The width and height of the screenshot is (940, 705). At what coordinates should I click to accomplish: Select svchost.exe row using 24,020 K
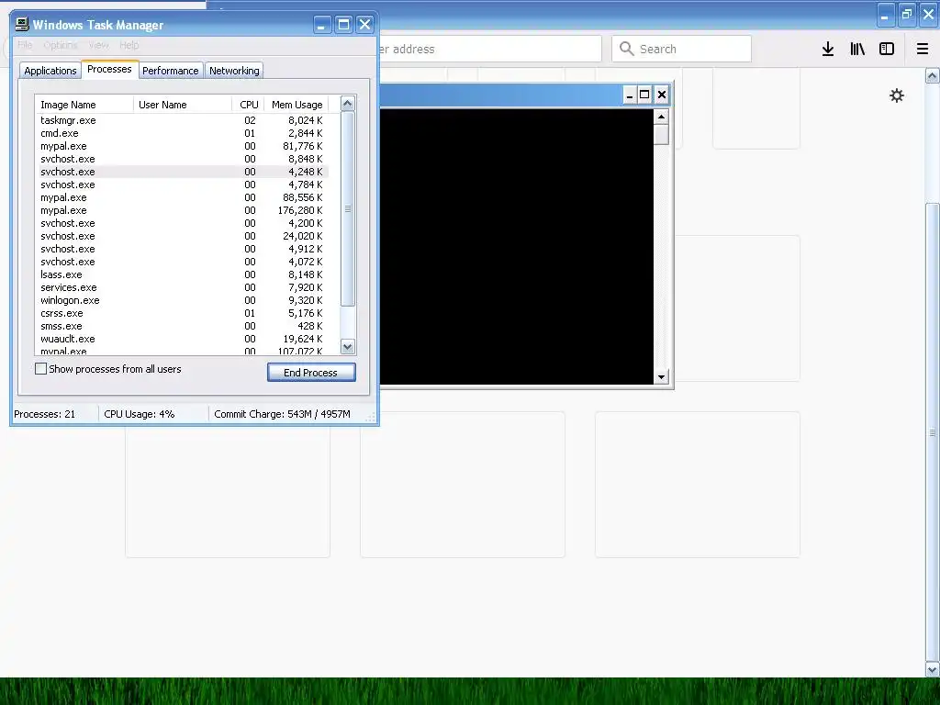point(182,236)
